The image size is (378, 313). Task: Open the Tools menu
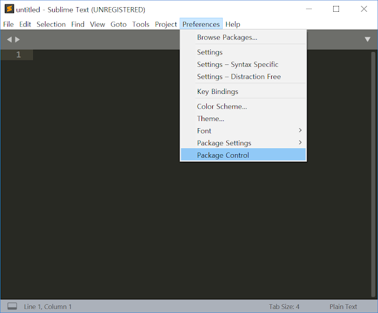coord(141,24)
